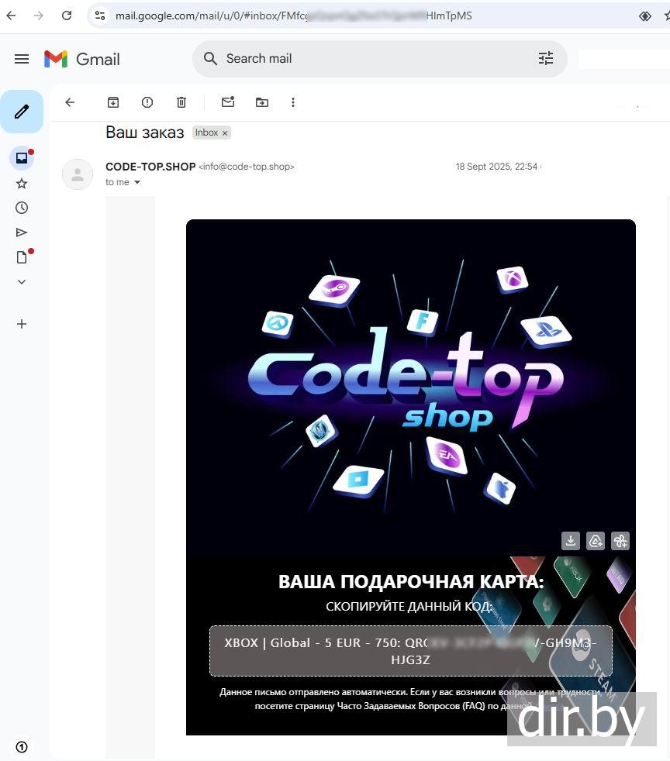Create new label with plus icon
Viewport: 670px width, 761px height.
point(22,324)
